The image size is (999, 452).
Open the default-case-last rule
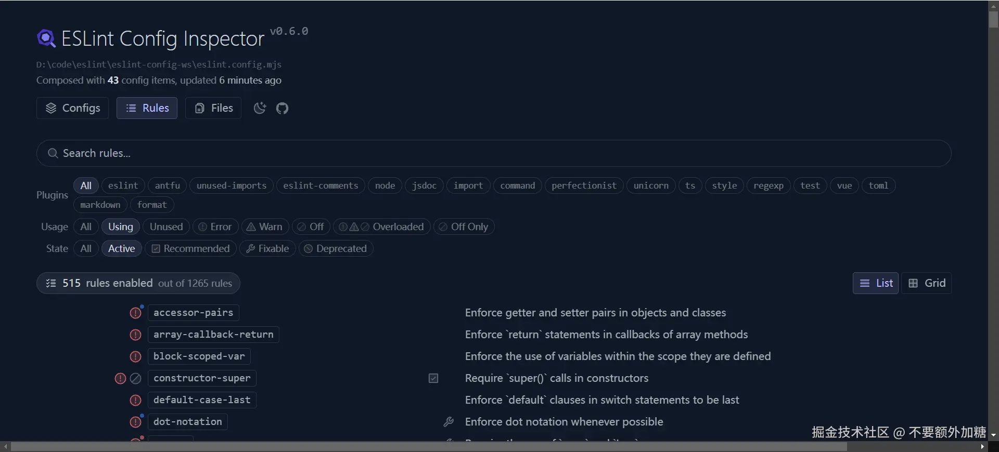pos(202,400)
